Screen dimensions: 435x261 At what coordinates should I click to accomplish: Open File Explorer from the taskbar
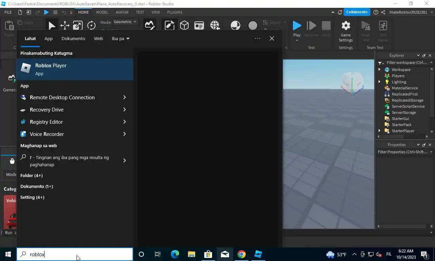191,254
